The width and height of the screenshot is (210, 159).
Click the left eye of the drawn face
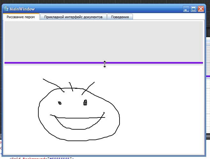click(60, 103)
